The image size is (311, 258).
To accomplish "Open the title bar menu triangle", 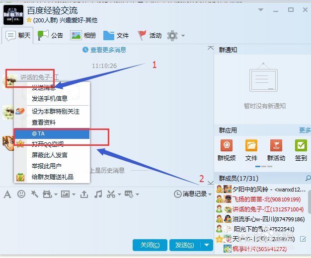I will (x=261, y=10).
